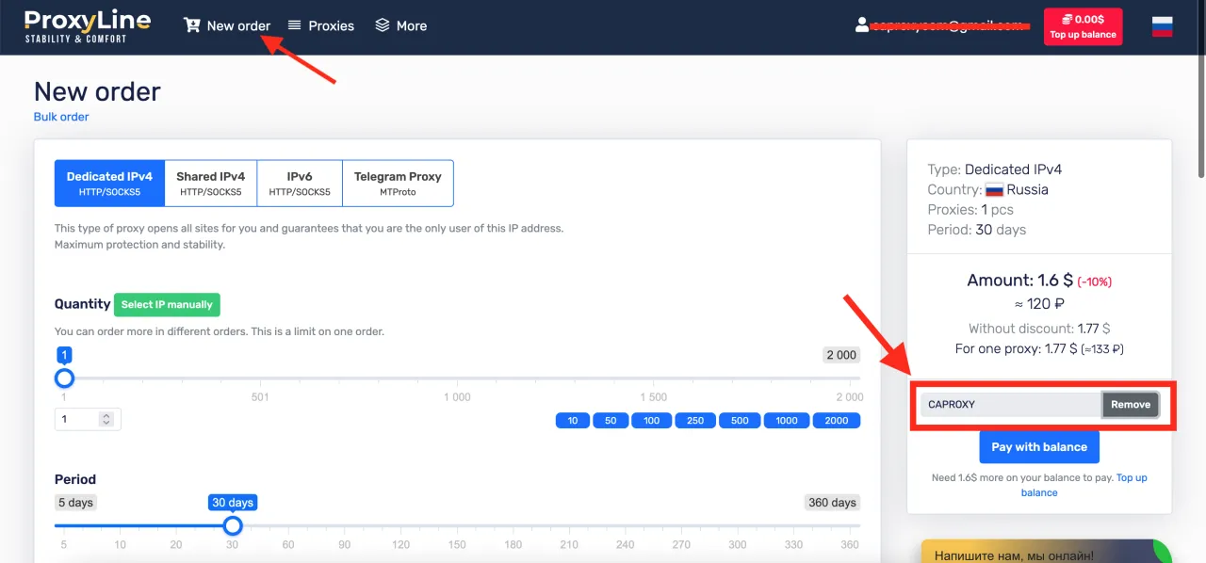This screenshot has width=1206, height=563.
Task: Click the 30 days period slider handle
Action: tap(233, 525)
